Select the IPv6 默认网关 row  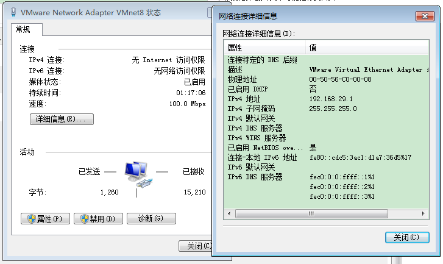pos(327,167)
